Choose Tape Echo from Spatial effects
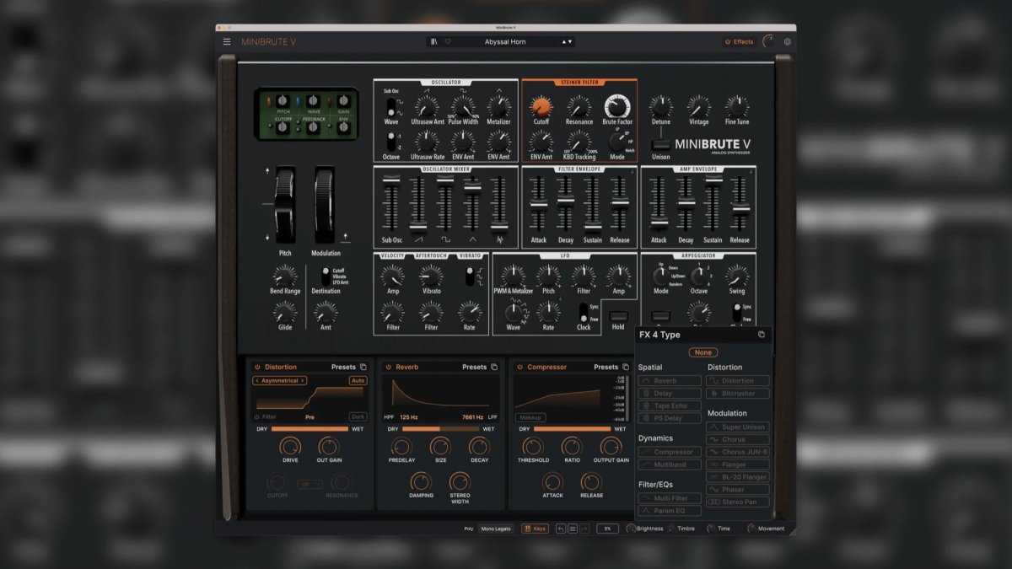The image size is (1012, 569). [x=670, y=405]
